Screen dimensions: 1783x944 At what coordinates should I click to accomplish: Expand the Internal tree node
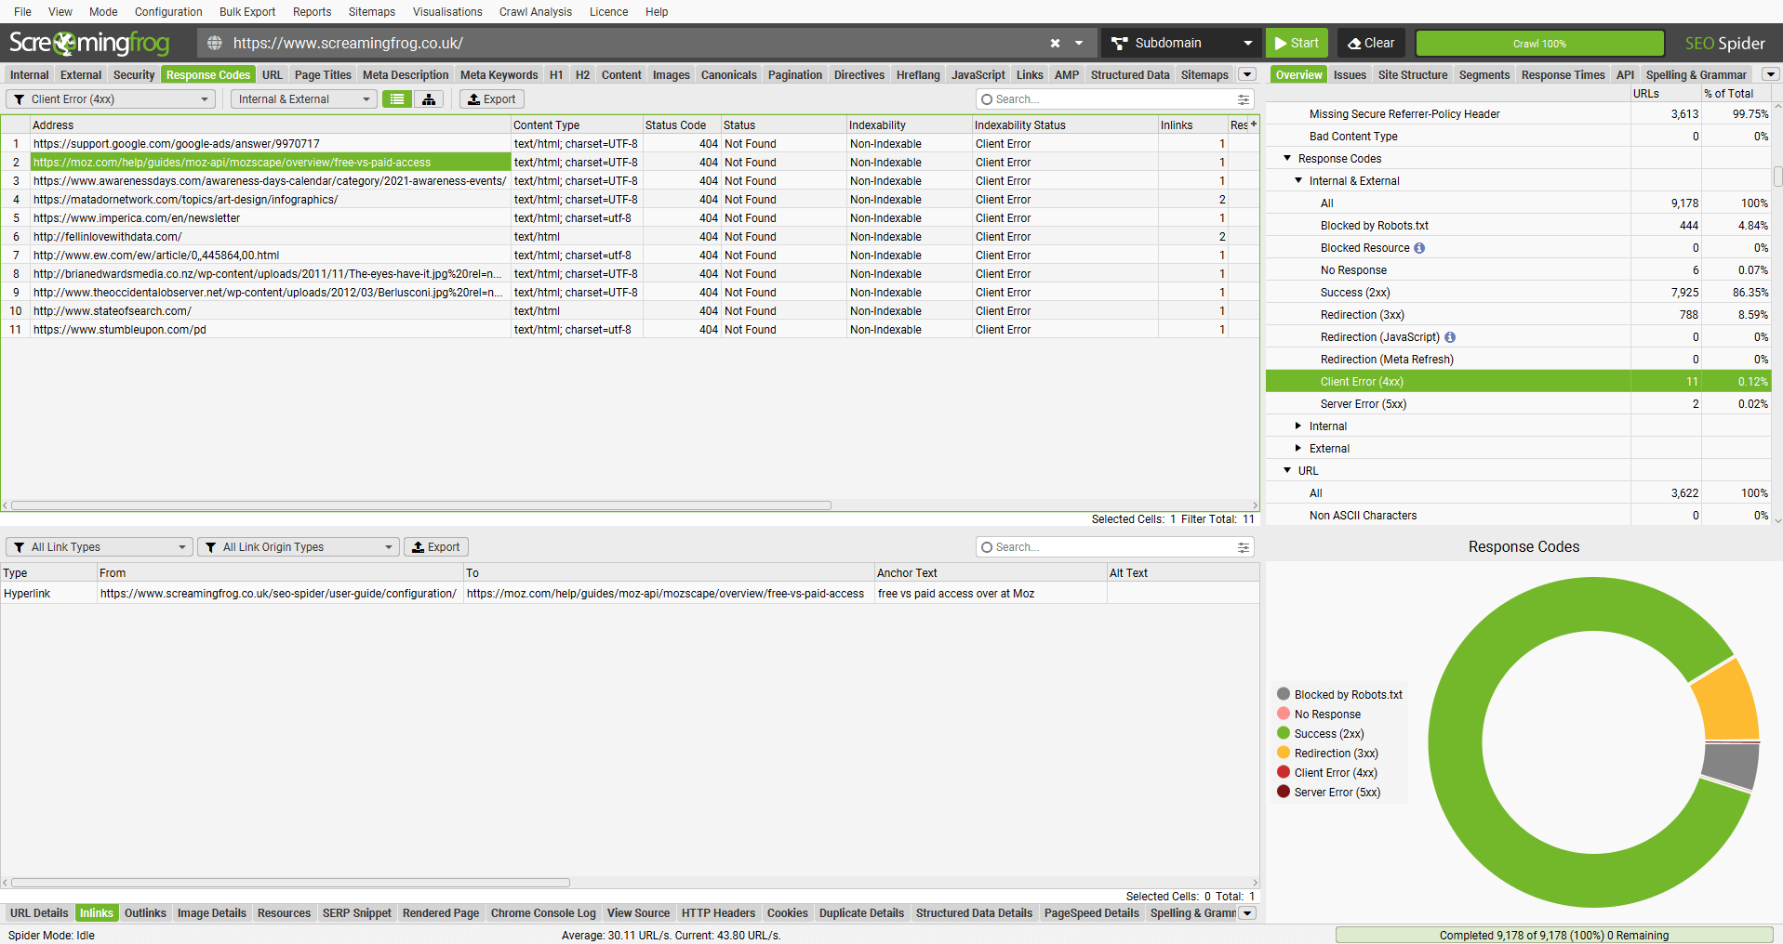tap(1298, 426)
